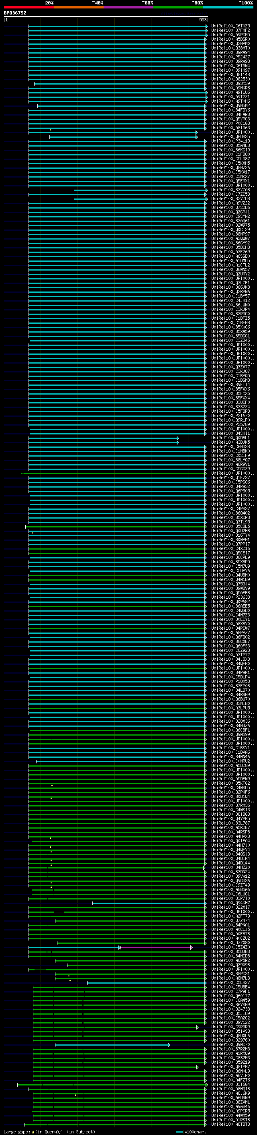Select the UniRef100_O81148 label

pos(230,75)
